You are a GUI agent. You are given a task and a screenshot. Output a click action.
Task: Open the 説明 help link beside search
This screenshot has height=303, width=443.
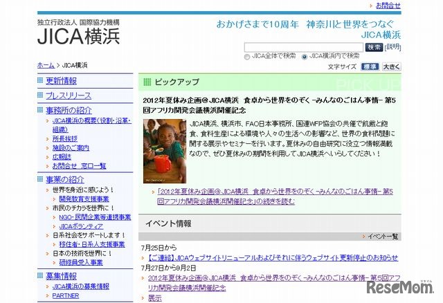pyautogui.click(x=392, y=46)
